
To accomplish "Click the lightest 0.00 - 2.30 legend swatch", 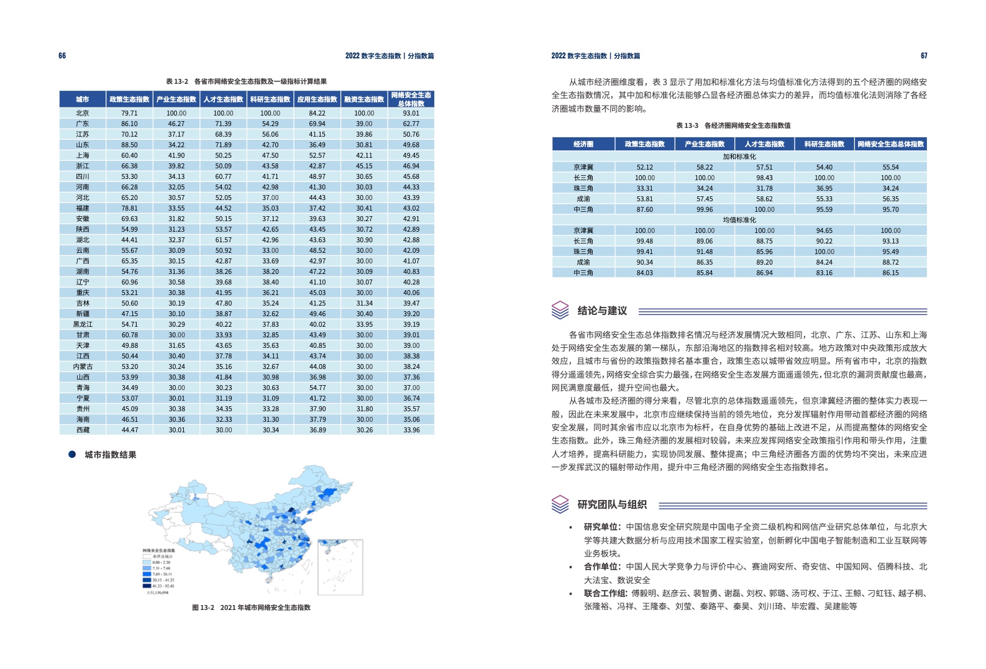I will (147, 562).
